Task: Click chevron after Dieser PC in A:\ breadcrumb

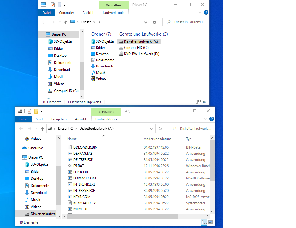Action: (x=76, y=129)
